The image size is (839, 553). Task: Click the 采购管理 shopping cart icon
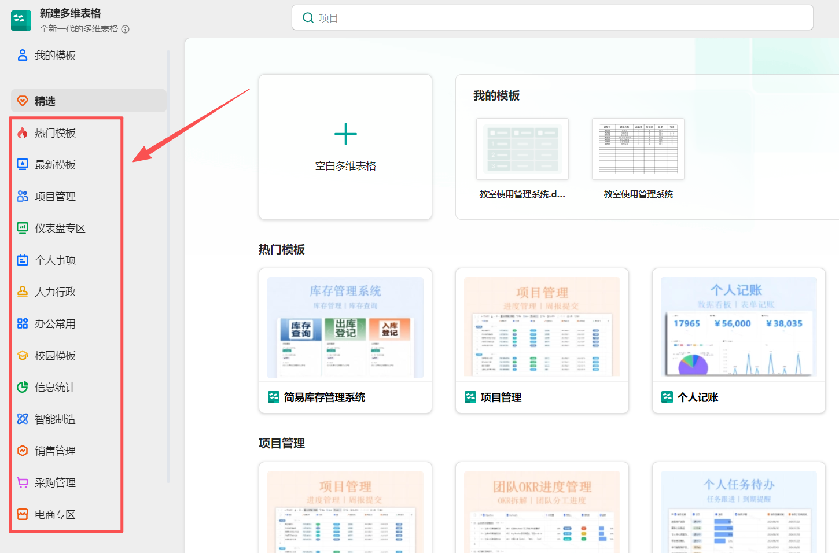[23, 482]
